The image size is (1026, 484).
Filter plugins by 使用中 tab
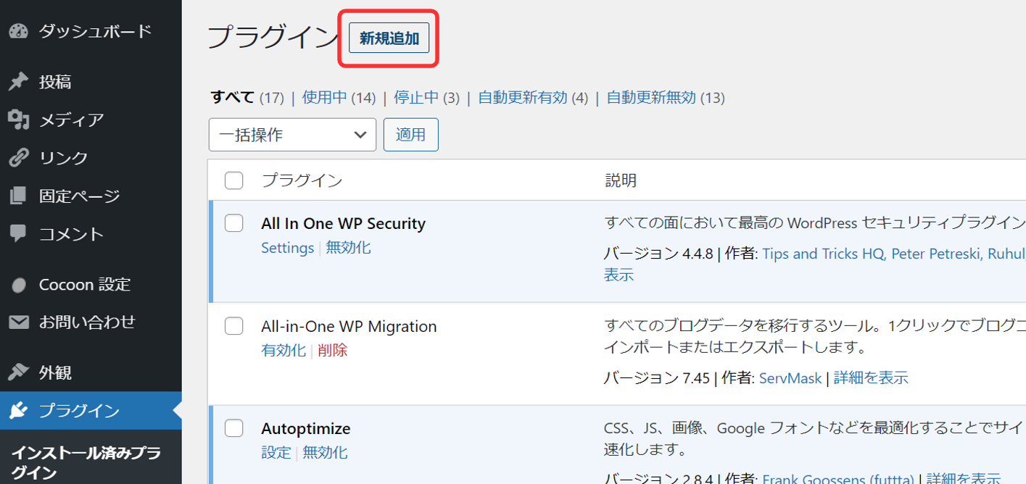click(x=324, y=97)
